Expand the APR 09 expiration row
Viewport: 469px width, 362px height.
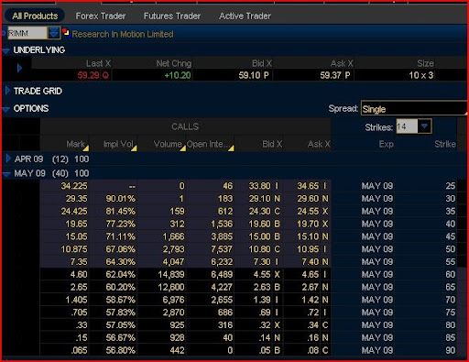(8, 159)
